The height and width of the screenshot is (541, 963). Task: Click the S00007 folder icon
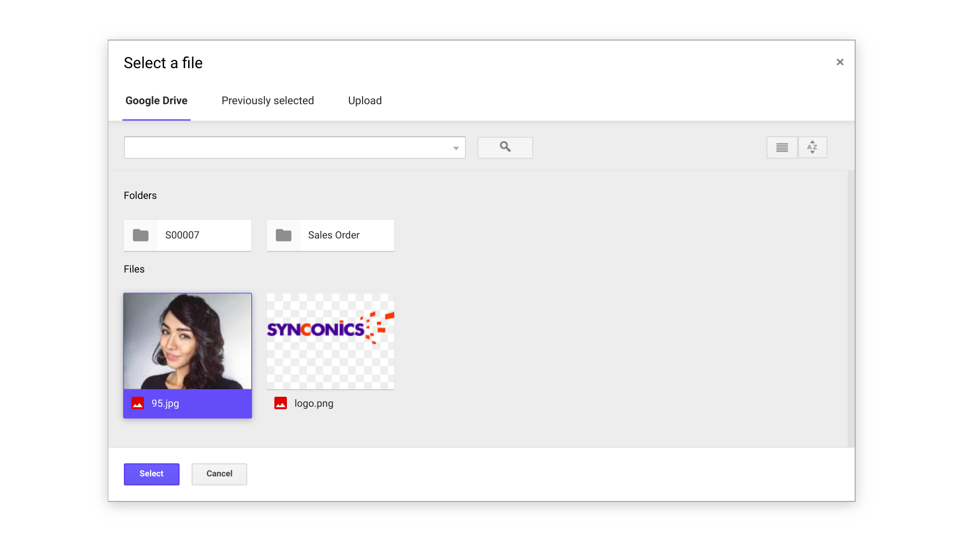[x=140, y=235]
